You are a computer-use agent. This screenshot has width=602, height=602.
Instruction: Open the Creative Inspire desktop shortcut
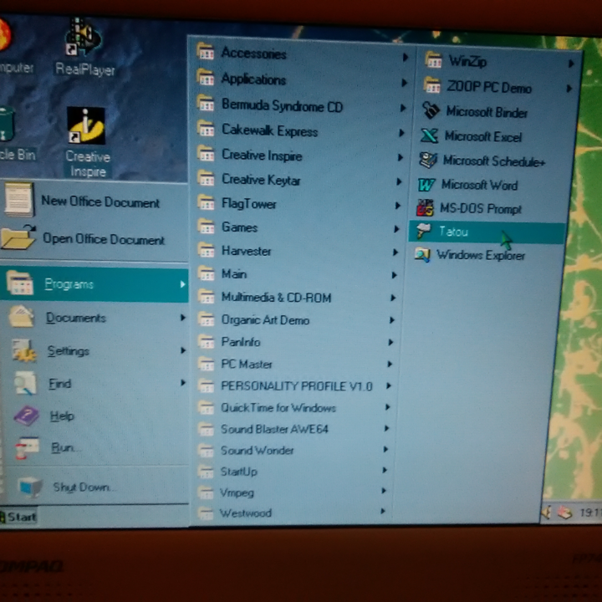pyautogui.click(x=87, y=141)
